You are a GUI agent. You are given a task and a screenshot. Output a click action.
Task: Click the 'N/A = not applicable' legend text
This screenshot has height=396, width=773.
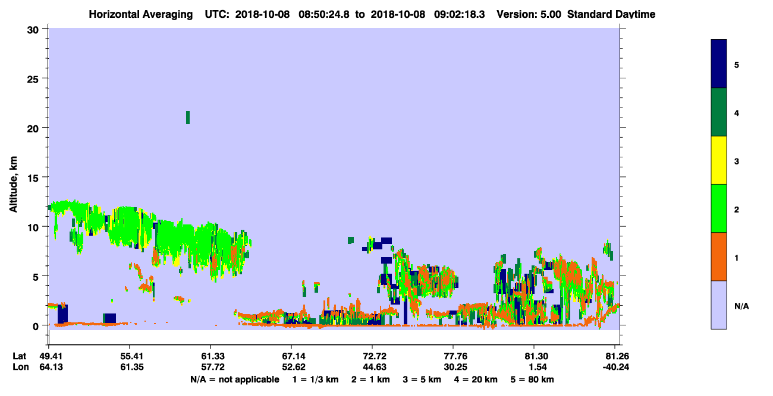pos(234,379)
